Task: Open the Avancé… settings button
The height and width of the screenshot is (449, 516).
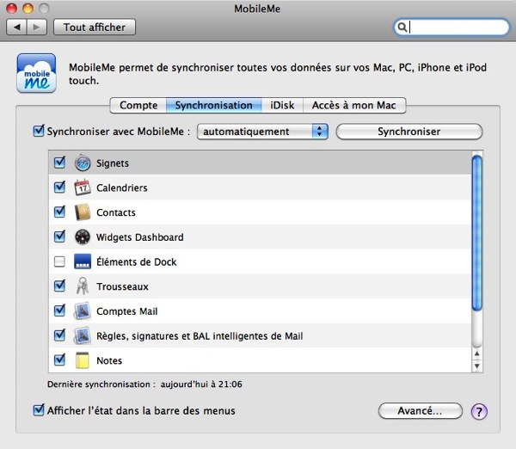Action: 420,410
